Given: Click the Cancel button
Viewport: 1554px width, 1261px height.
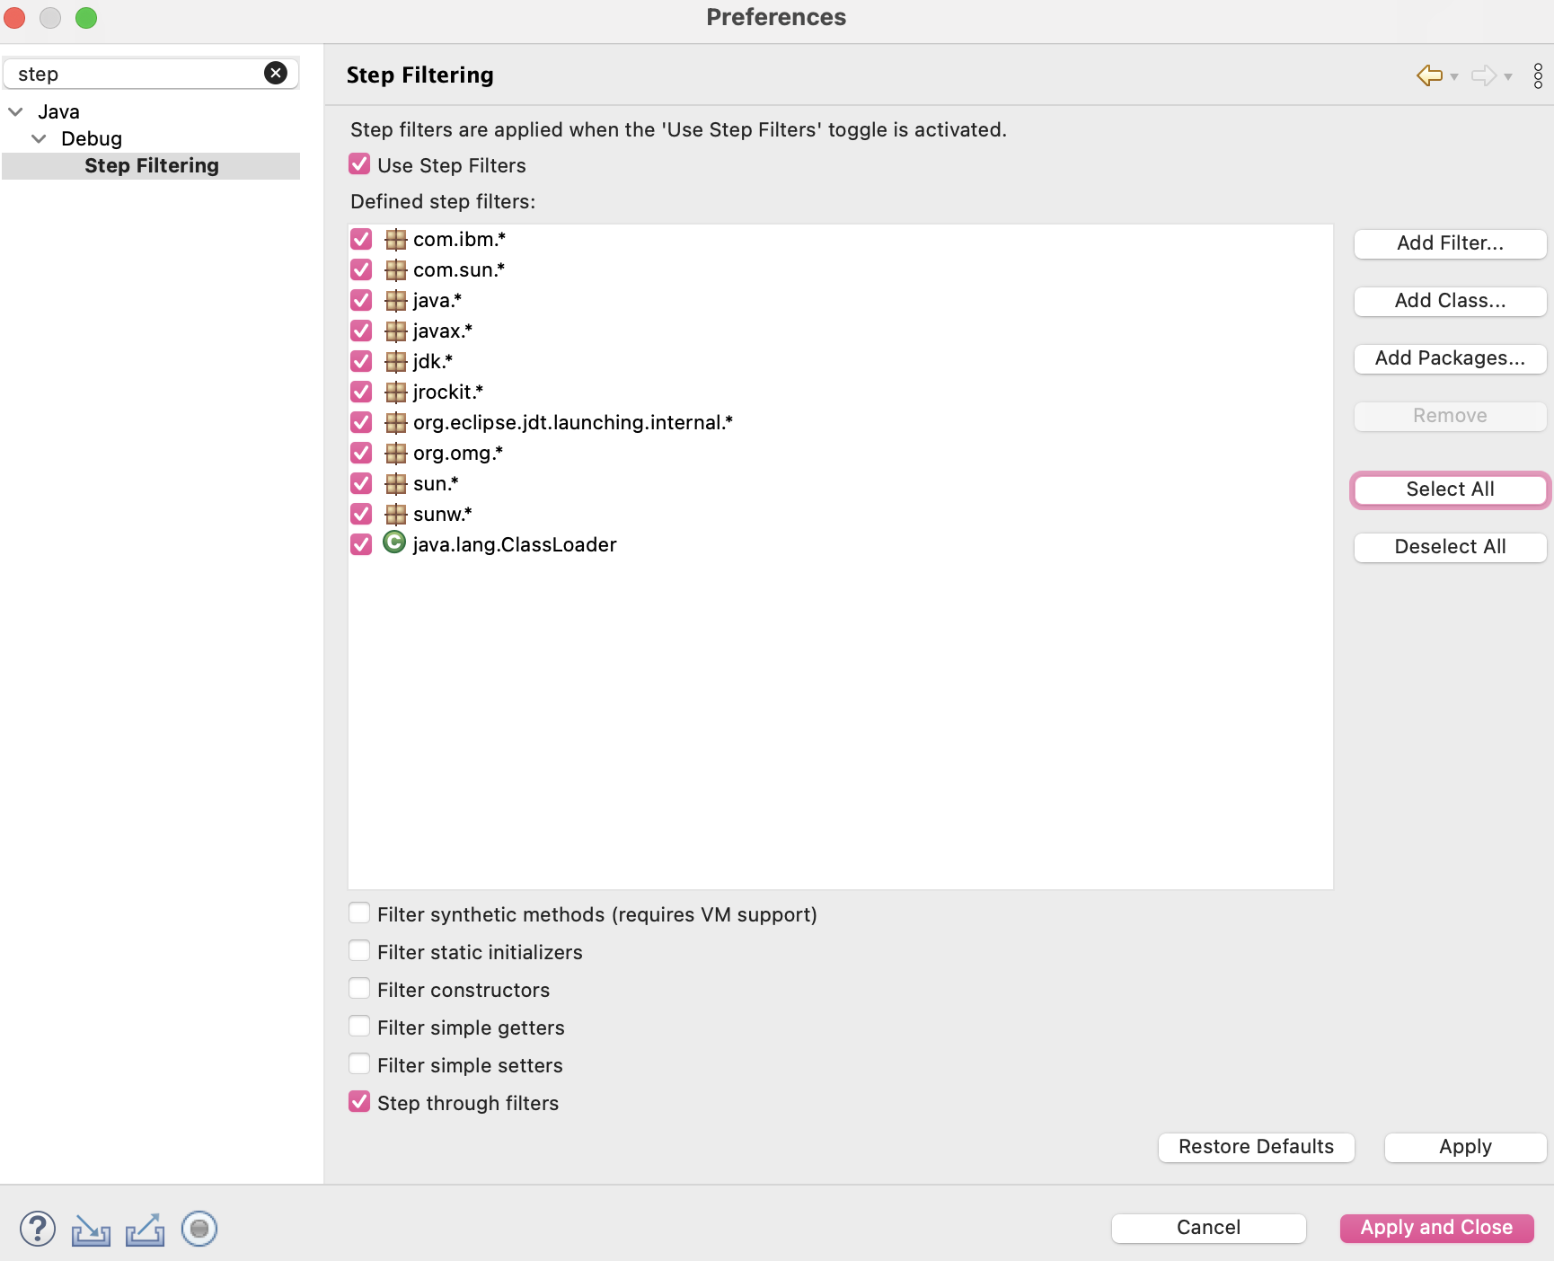Looking at the screenshot, I should (1208, 1228).
